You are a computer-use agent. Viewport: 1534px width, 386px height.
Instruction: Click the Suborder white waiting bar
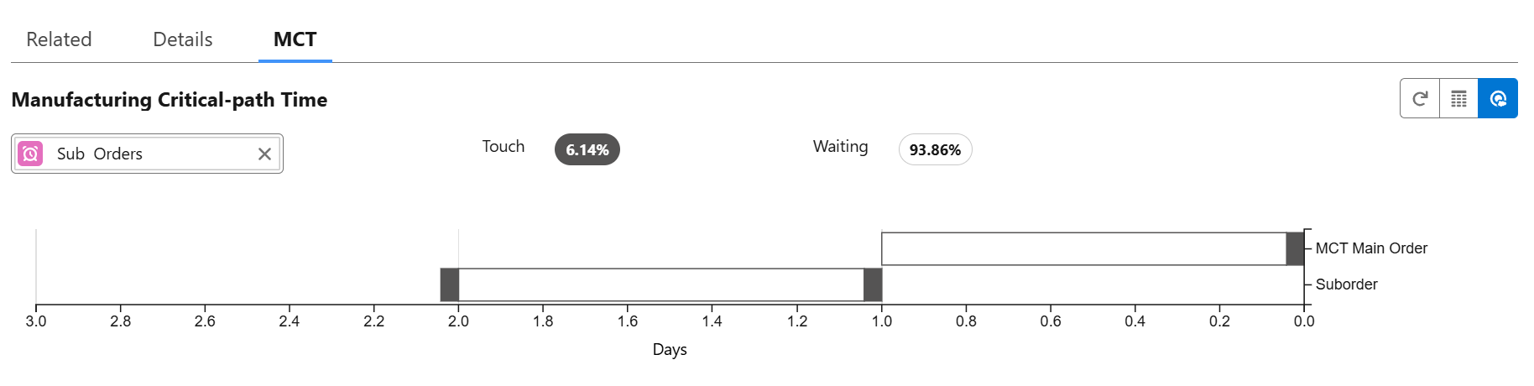point(660,285)
